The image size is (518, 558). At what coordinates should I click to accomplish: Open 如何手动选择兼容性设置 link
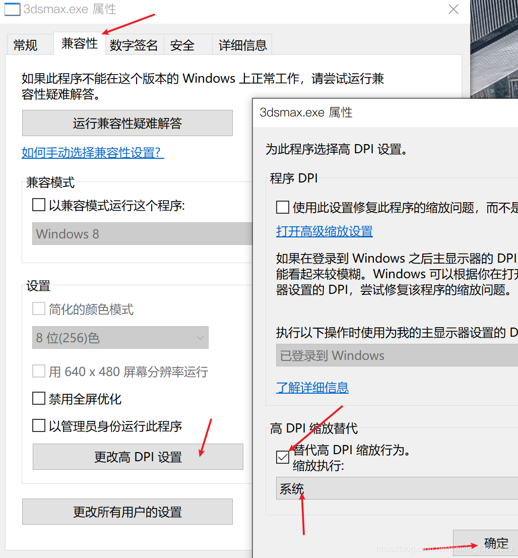pyautogui.click(x=93, y=153)
